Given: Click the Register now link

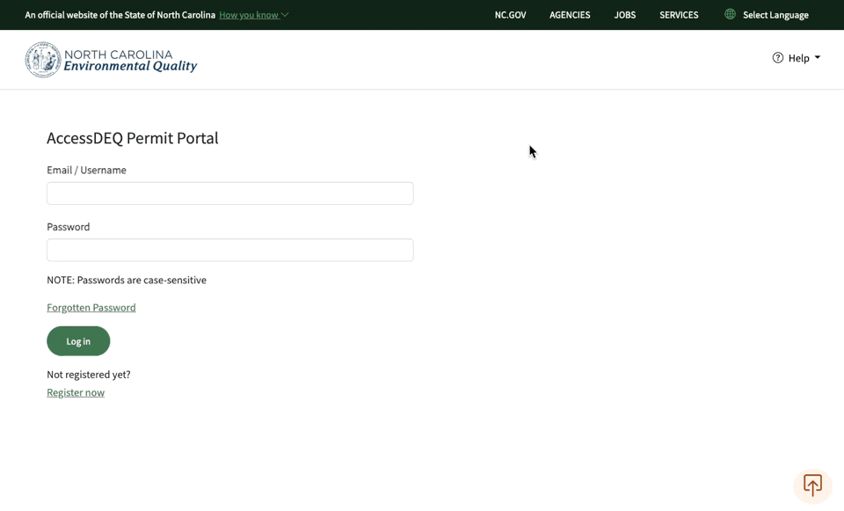Looking at the screenshot, I should (x=76, y=392).
